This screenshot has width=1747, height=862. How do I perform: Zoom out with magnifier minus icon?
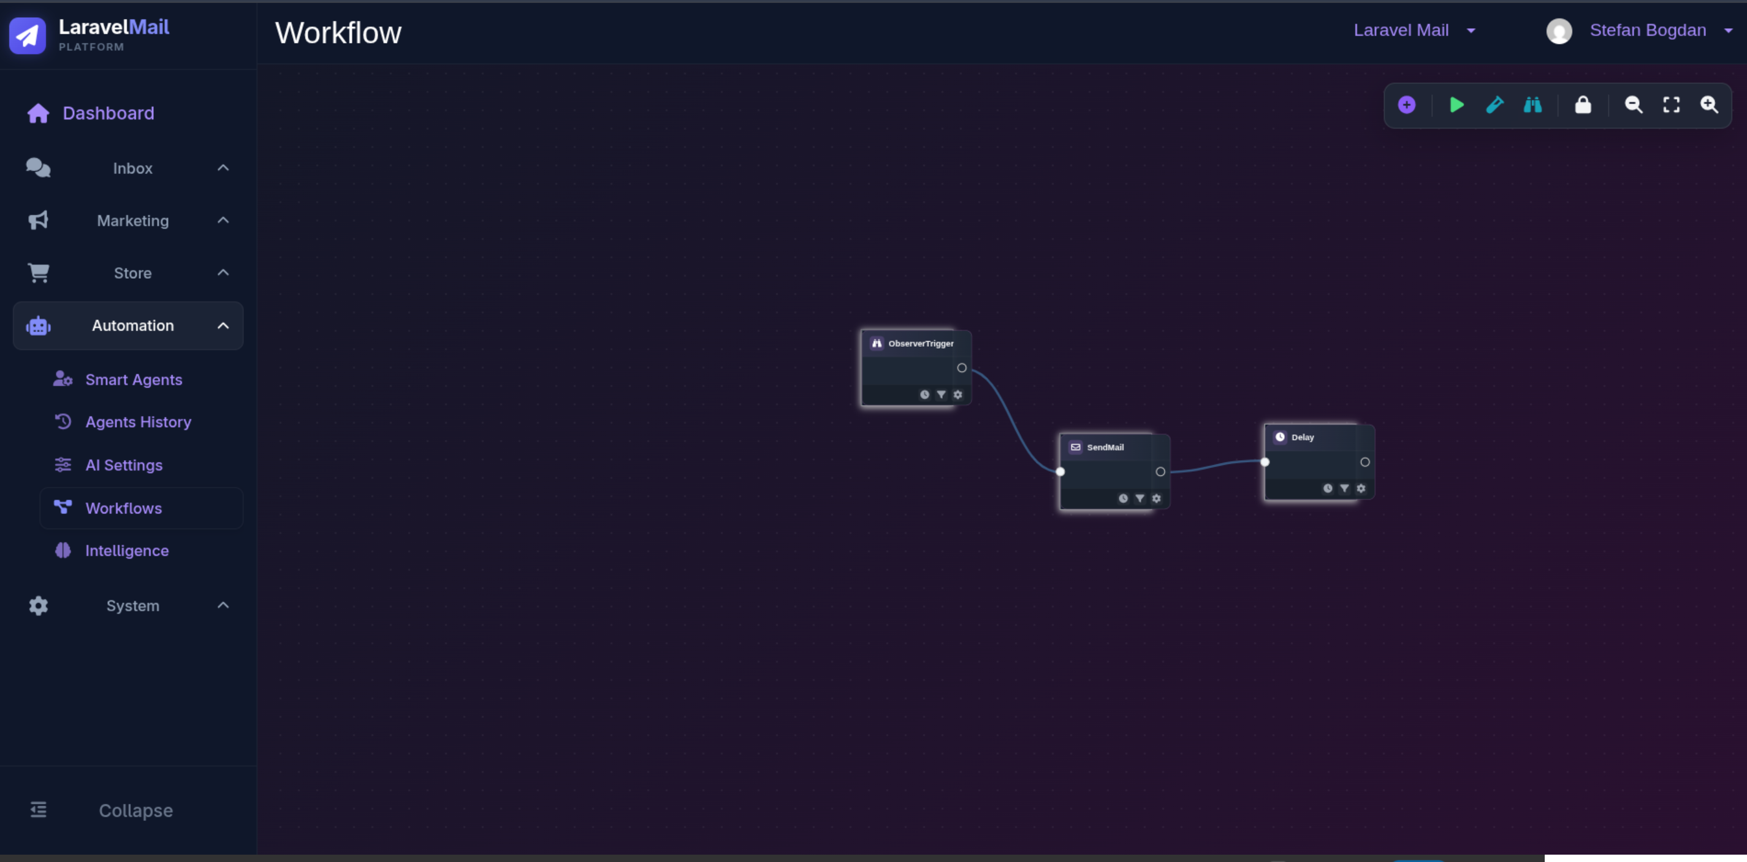(1633, 105)
